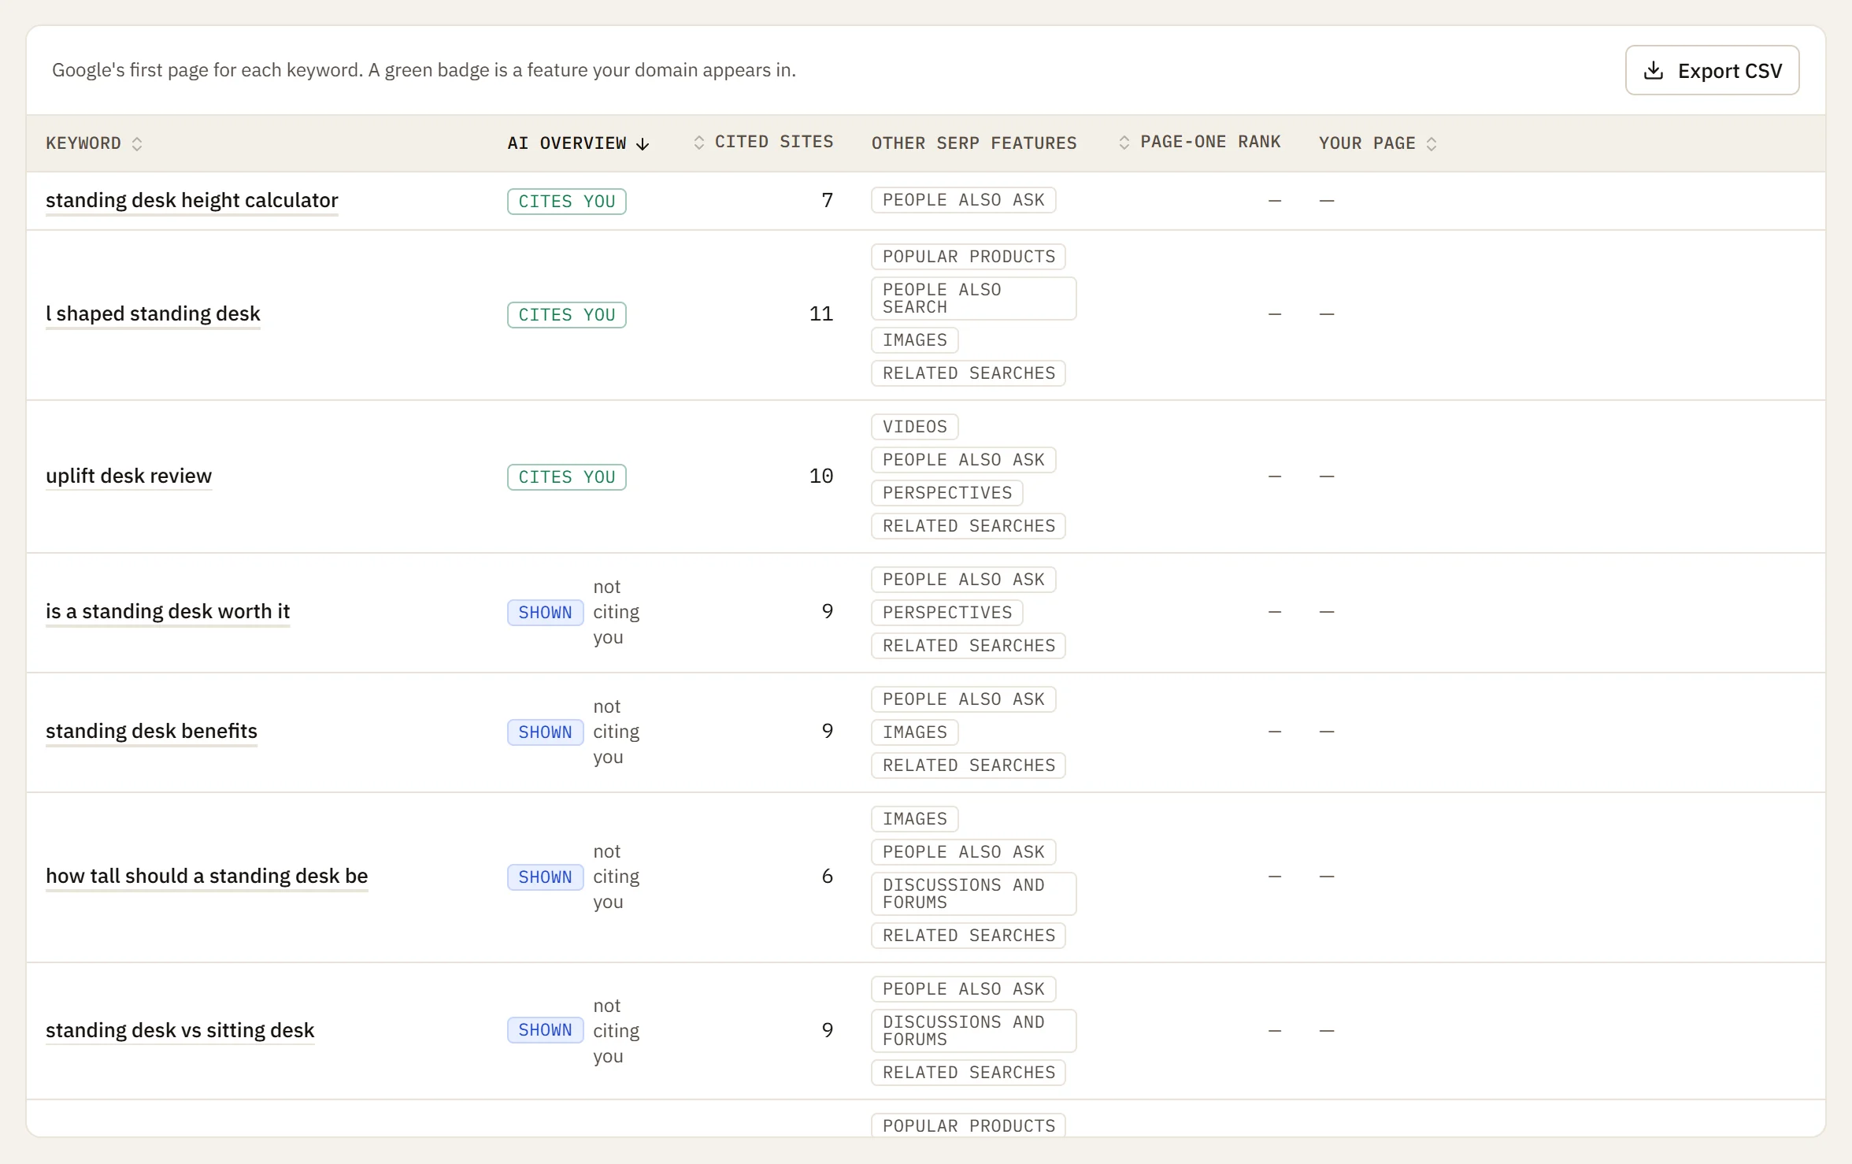Click cited sites value 11 for l shaped desk
This screenshot has width=1852, height=1164.
point(821,313)
